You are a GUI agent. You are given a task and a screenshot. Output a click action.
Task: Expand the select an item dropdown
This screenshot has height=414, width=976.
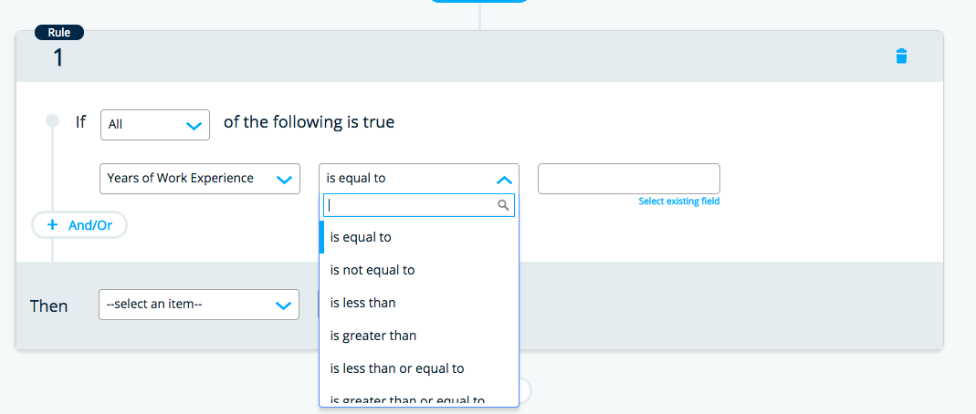[198, 305]
